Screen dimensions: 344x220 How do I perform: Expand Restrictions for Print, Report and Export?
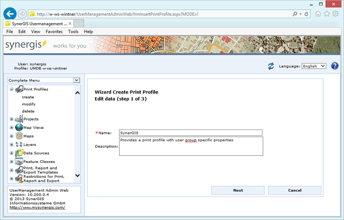tap(12, 178)
